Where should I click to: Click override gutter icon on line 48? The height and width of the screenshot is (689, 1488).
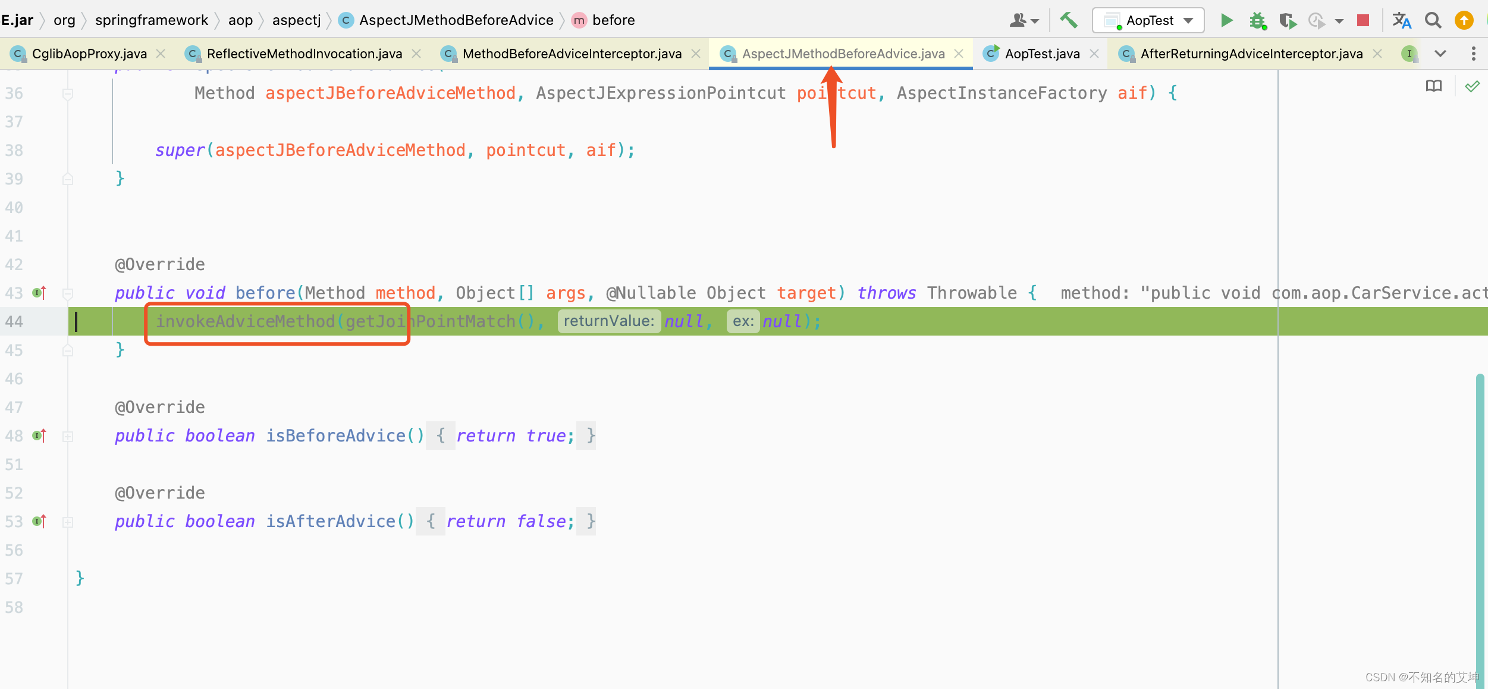39,435
